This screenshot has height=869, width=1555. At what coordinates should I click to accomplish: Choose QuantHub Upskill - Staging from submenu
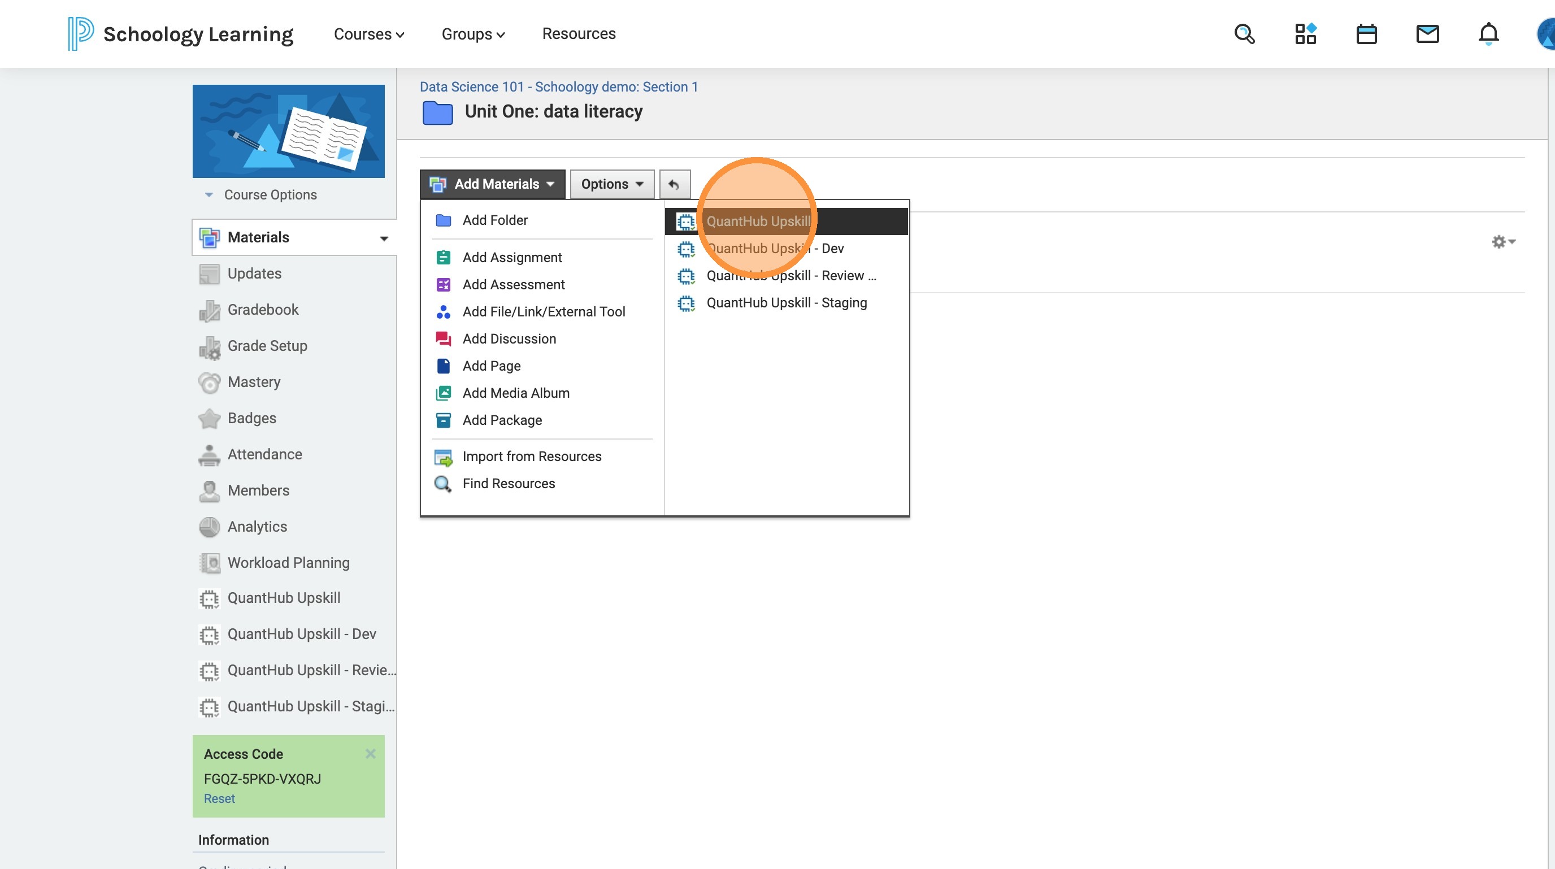[786, 303]
